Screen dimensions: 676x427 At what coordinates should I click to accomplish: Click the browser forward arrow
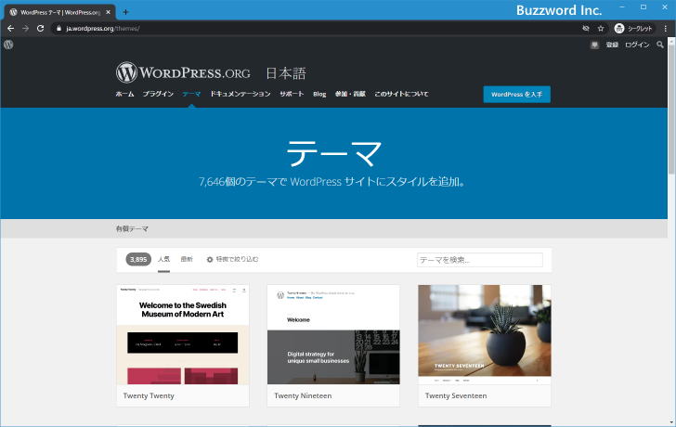(x=25, y=29)
